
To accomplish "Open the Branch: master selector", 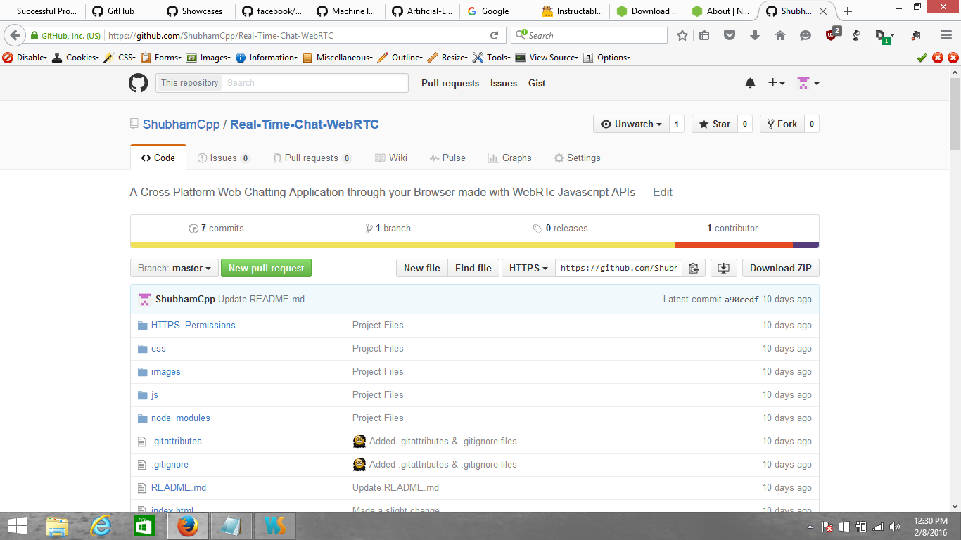I will coord(174,268).
